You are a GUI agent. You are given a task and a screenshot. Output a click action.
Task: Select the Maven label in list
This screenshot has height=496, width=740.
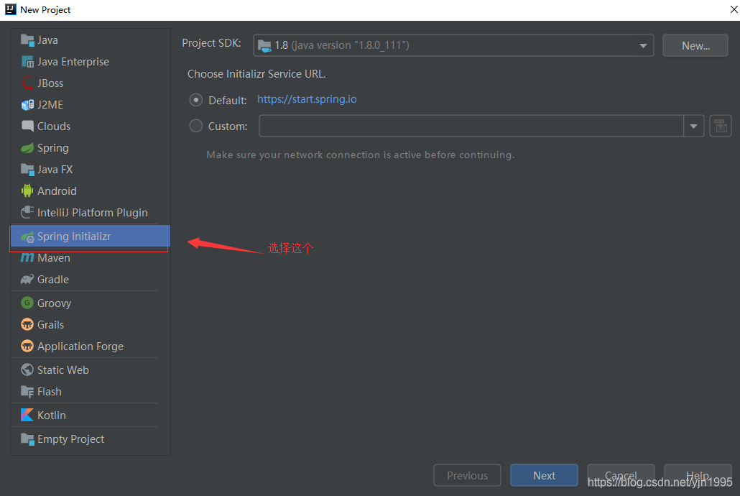point(54,258)
